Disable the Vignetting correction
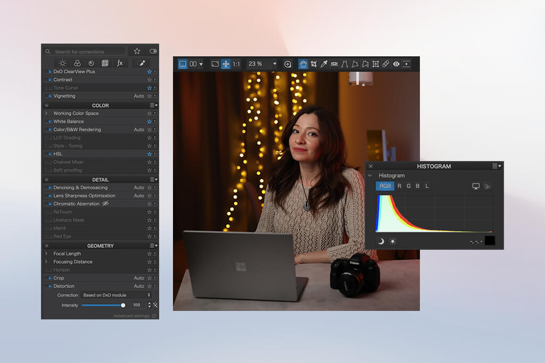 tap(49, 96)
